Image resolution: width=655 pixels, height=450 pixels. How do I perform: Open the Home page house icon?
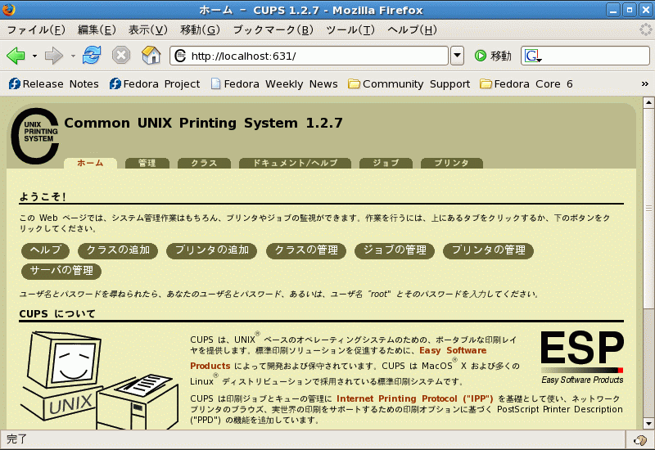[151, 55]
